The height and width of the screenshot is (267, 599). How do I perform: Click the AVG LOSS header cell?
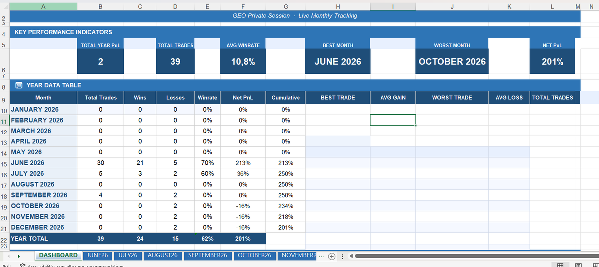tap(509, 98)
